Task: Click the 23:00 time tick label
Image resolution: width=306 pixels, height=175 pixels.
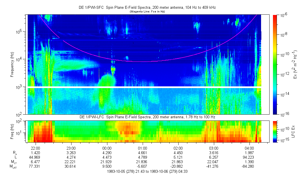Action: [x=71, y=148]
